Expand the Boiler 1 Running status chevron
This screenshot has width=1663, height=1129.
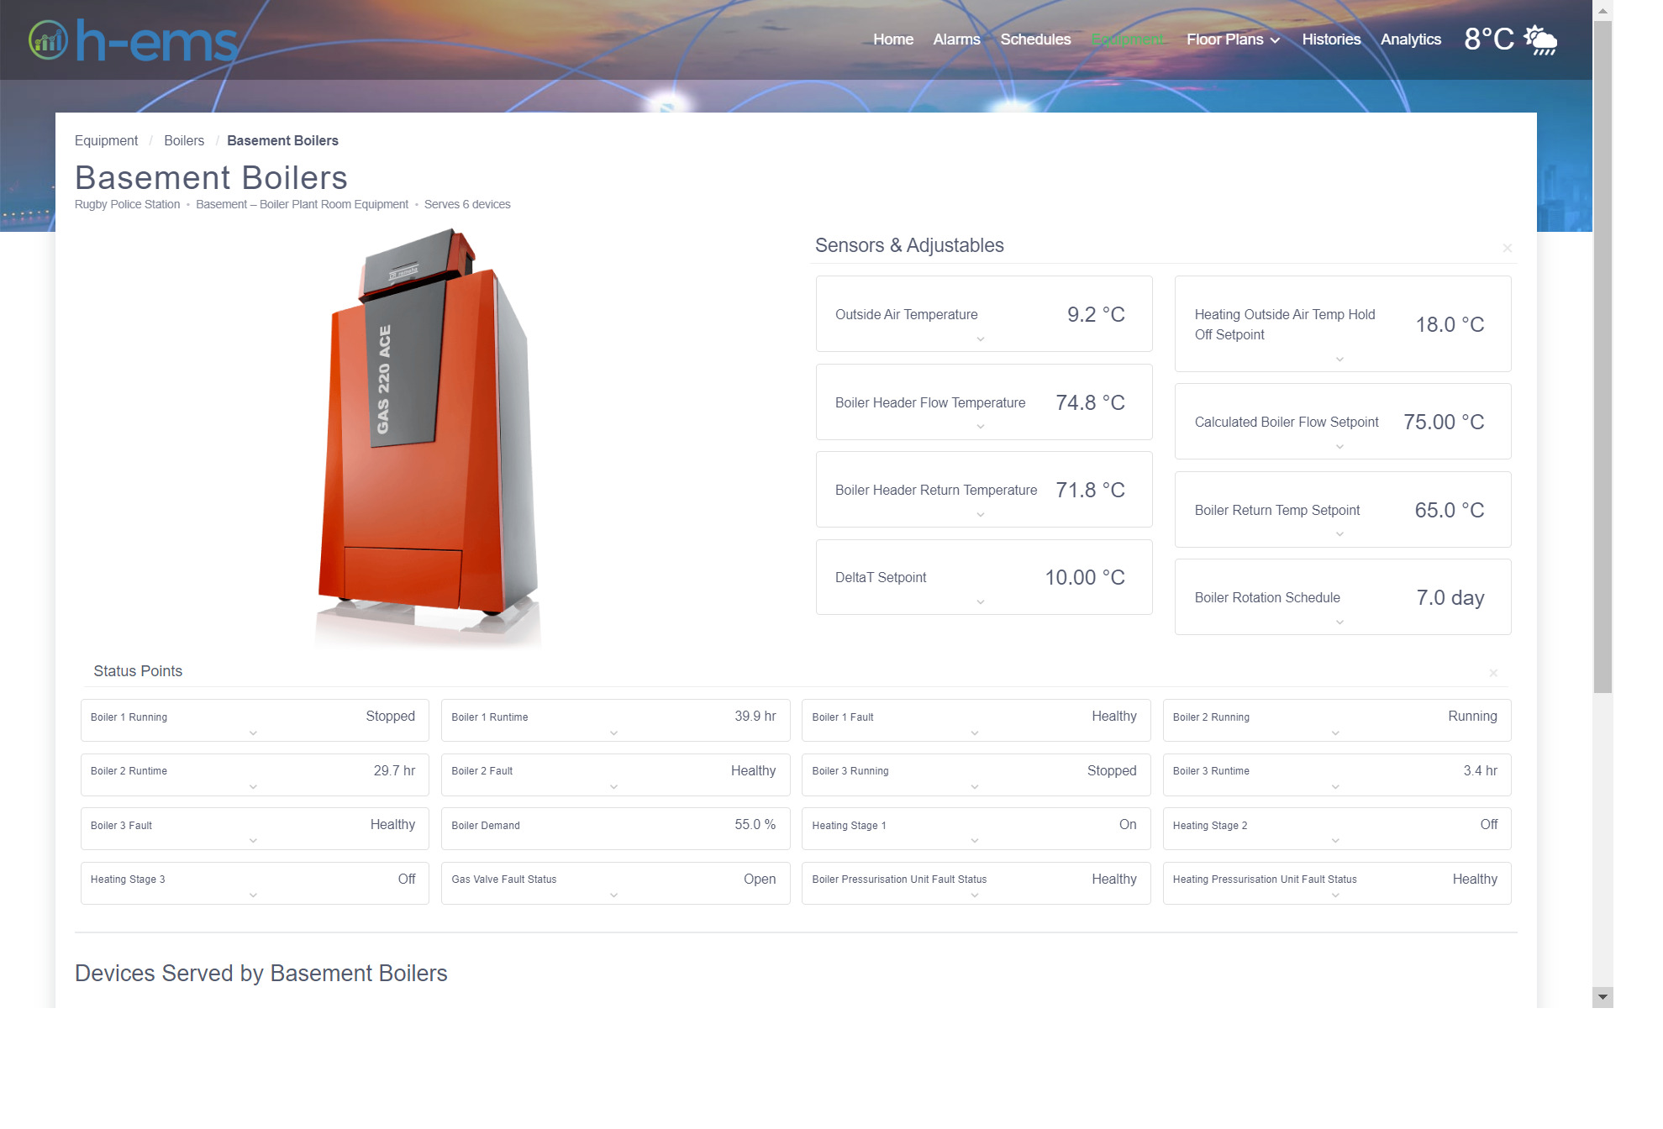coord(253,733)
